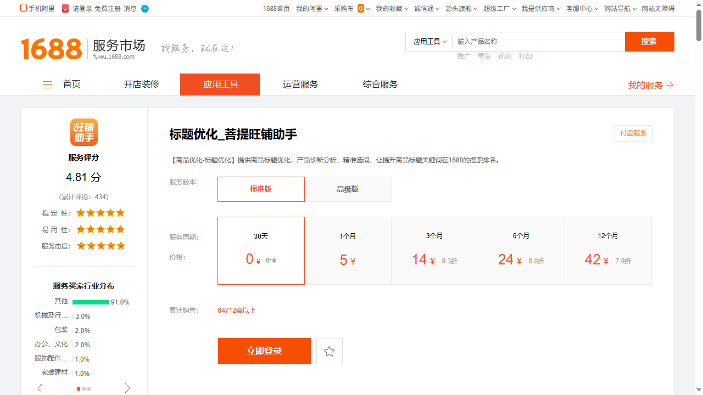This screenshot has height=395, width=703.
Task: Click the 易用性 star rating
Action: pyautogui.click(x=101, y=229)
